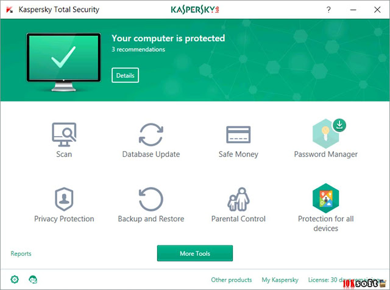Screen dimensions: 390x290
Task: Close the Kaspersky Total Security window
Action: click(377, 10)
